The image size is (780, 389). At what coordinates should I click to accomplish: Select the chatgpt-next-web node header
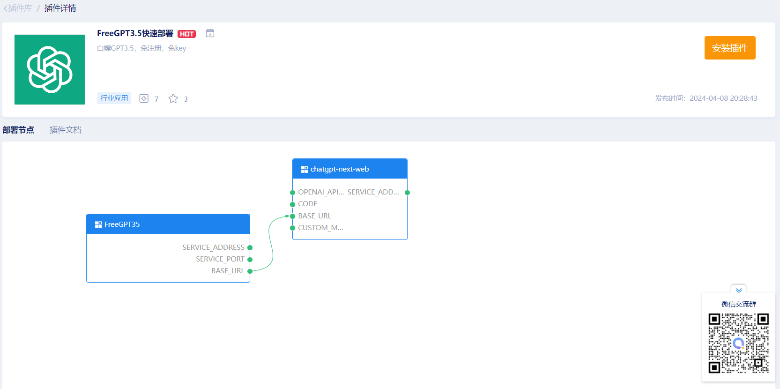350,169
